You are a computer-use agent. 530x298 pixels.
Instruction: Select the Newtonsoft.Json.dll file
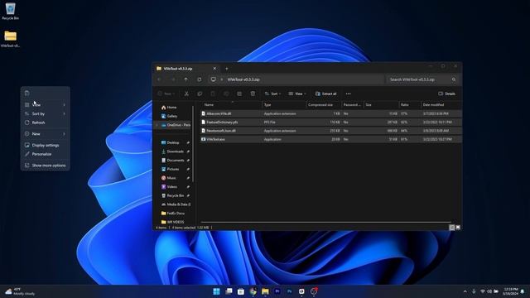330,131
